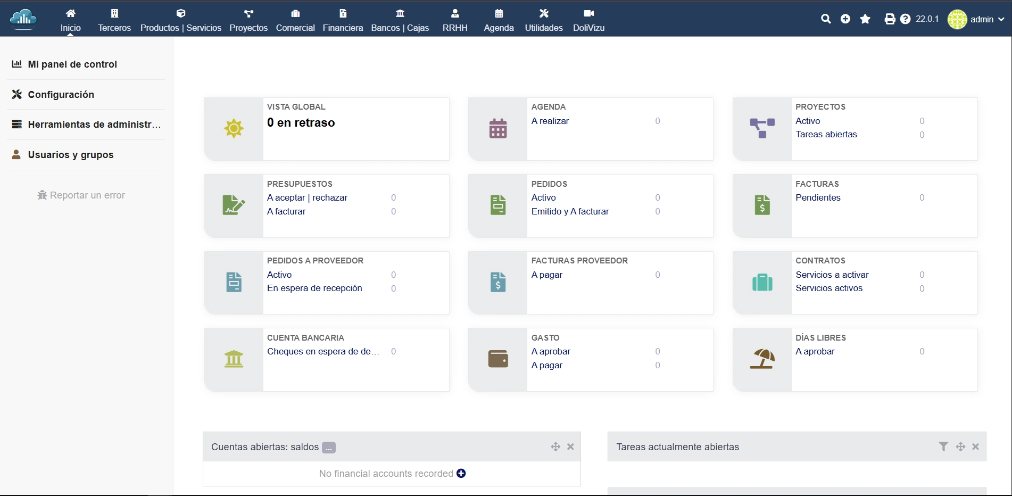Open bookmarks via the star icon
1012x496 pixels.
[x=866, y=19]
